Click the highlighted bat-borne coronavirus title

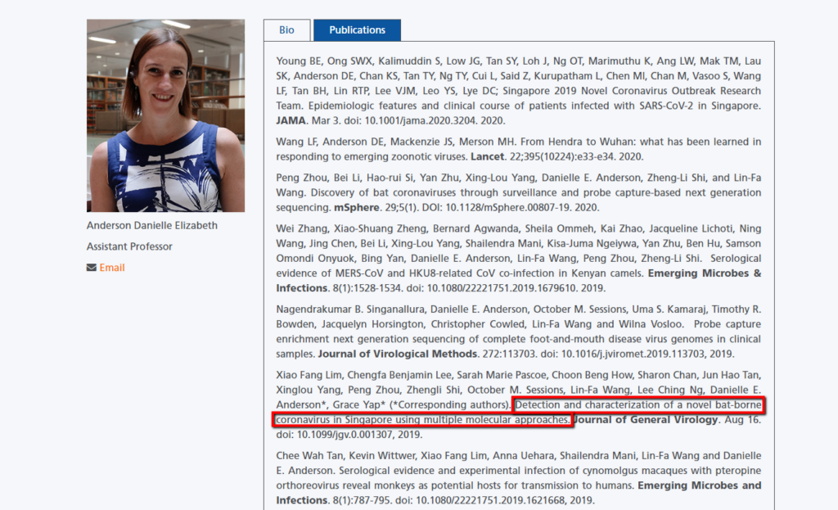[x=516, y=413]
